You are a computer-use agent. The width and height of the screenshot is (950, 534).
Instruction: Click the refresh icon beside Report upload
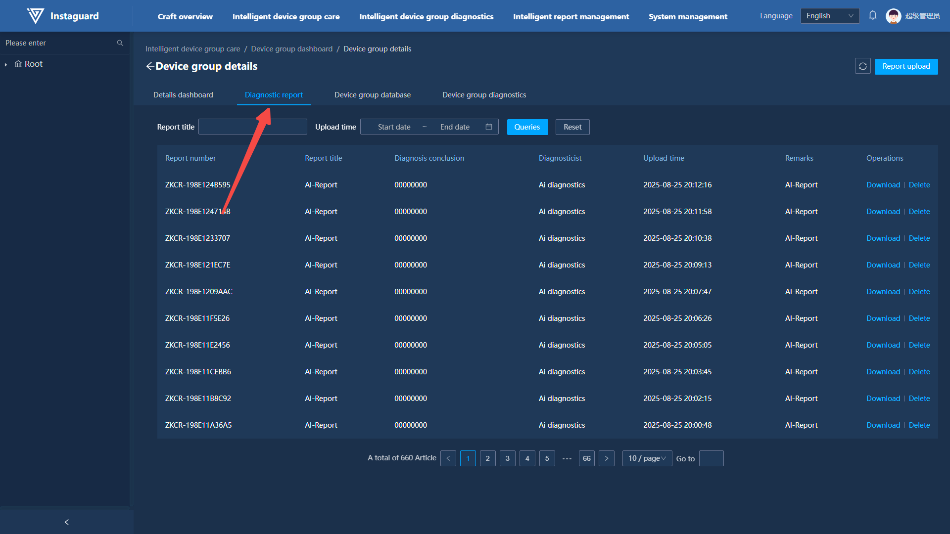862,66
